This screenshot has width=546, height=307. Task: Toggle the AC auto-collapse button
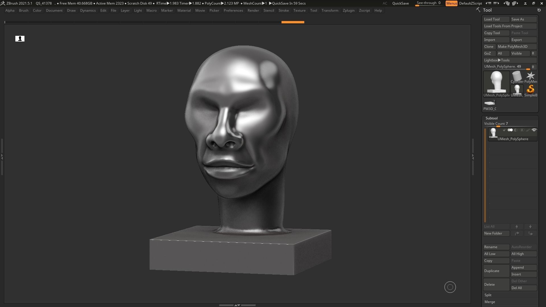(x=385, y=3)
